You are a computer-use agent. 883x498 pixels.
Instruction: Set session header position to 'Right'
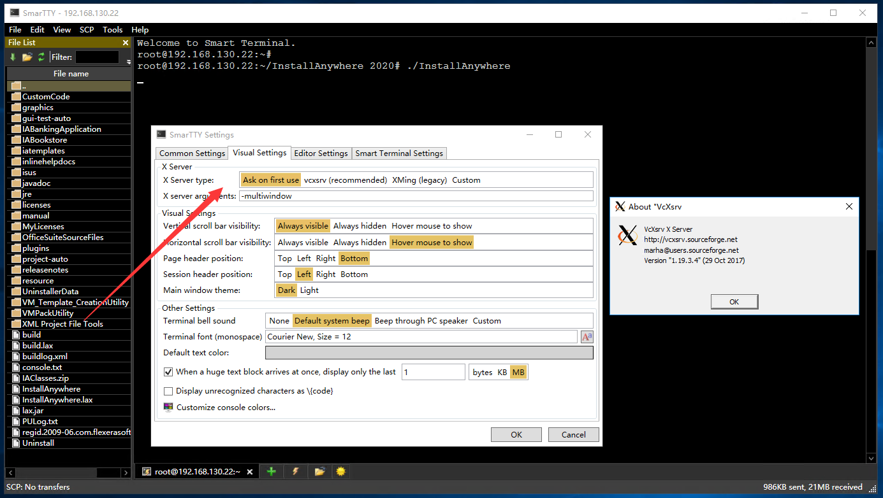click(x=325, y=274)
